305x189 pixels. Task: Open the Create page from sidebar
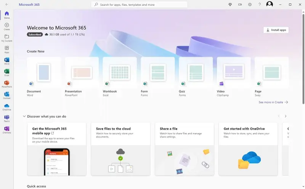6,26
